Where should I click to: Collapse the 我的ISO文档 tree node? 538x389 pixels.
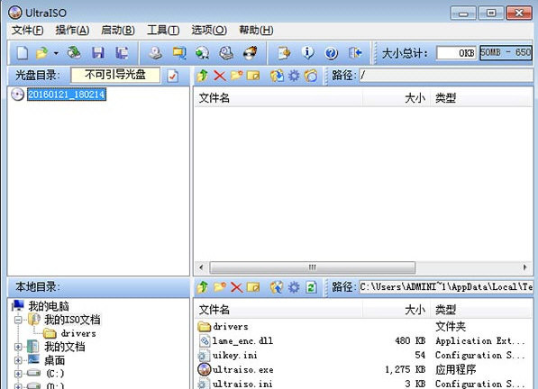tap(18, 320)
